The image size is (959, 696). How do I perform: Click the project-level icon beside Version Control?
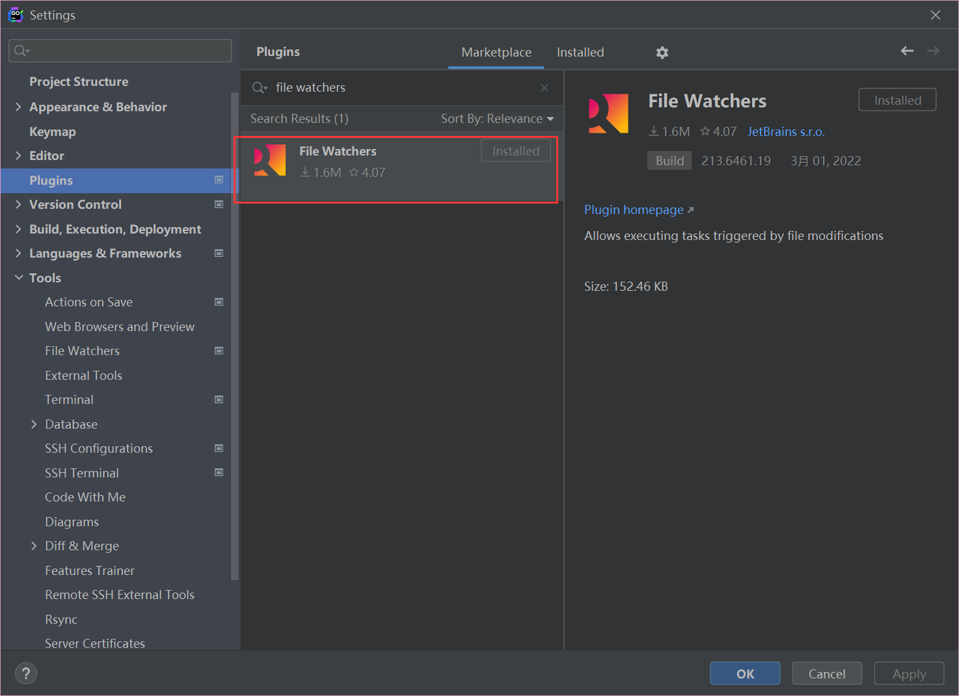click(219, 204)
